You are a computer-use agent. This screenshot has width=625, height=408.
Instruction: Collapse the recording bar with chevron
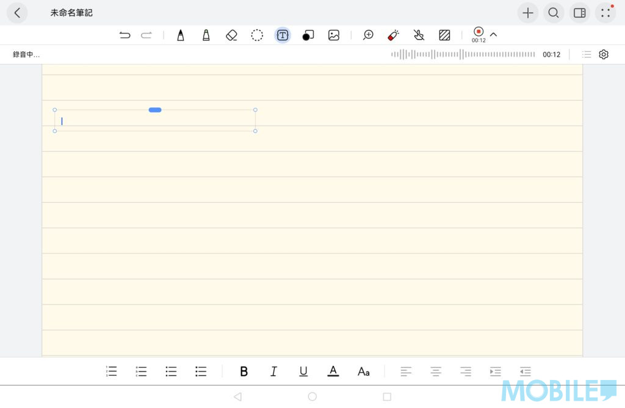pyautogui.click(x=494, y=35)
